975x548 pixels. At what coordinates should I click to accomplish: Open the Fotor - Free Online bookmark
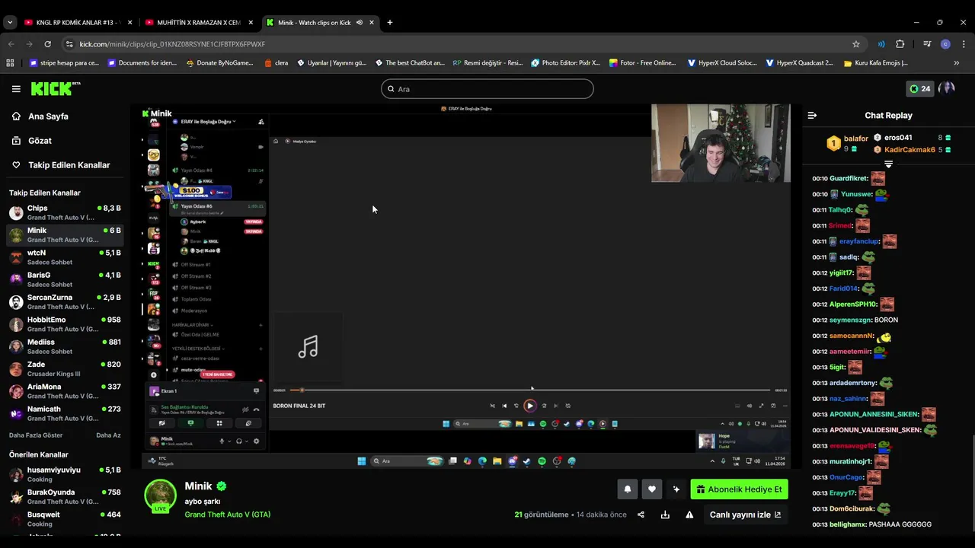point(643,63)
